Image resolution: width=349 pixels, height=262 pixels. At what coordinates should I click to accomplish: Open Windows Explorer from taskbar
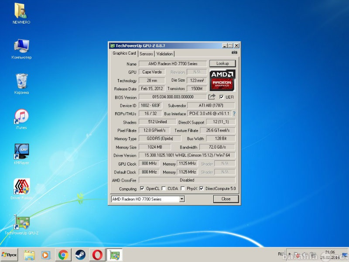click(29, 255)
